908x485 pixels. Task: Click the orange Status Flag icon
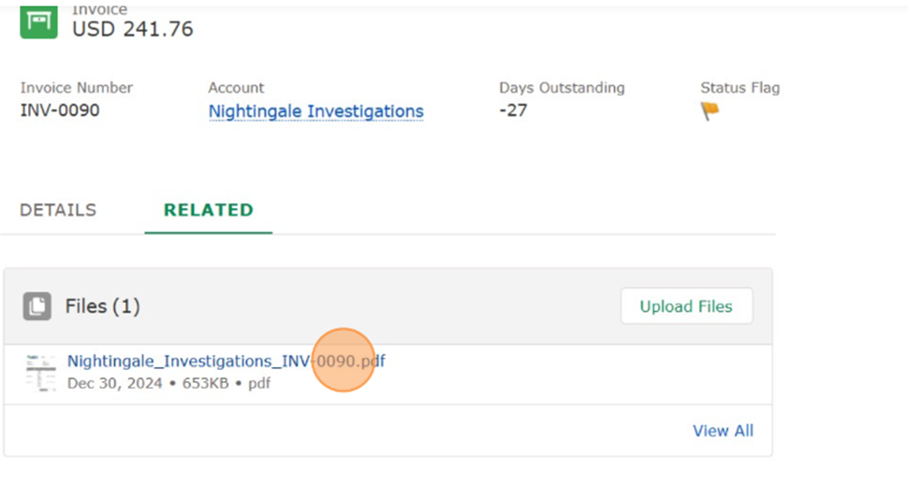tap(710, 111)
